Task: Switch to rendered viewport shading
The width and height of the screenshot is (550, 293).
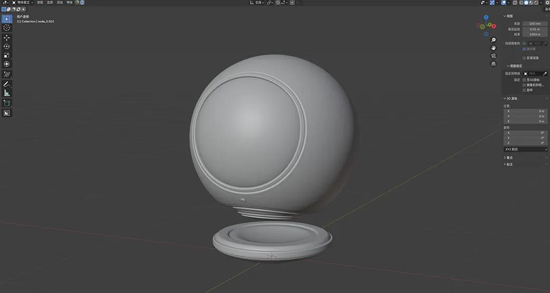Action: tap(536, 3)
